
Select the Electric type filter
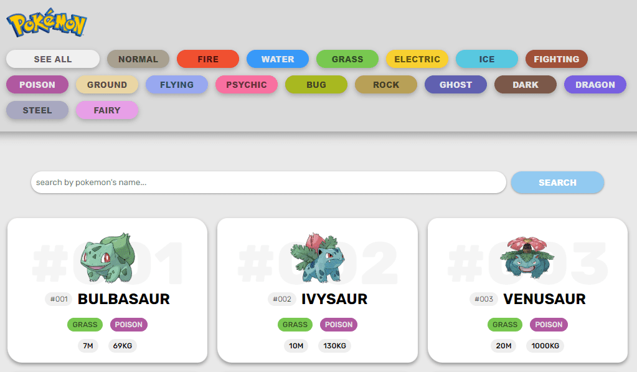[417, 59]
